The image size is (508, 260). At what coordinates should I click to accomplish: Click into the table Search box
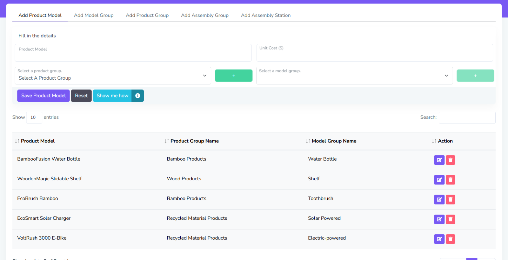coord(467,117)
